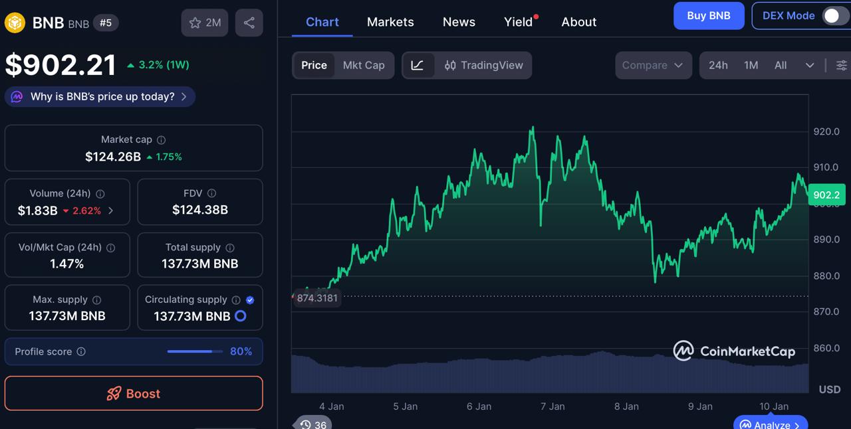Select the blue circle next to 137.73M BNB
851x429 pixels.
(241, 316)
